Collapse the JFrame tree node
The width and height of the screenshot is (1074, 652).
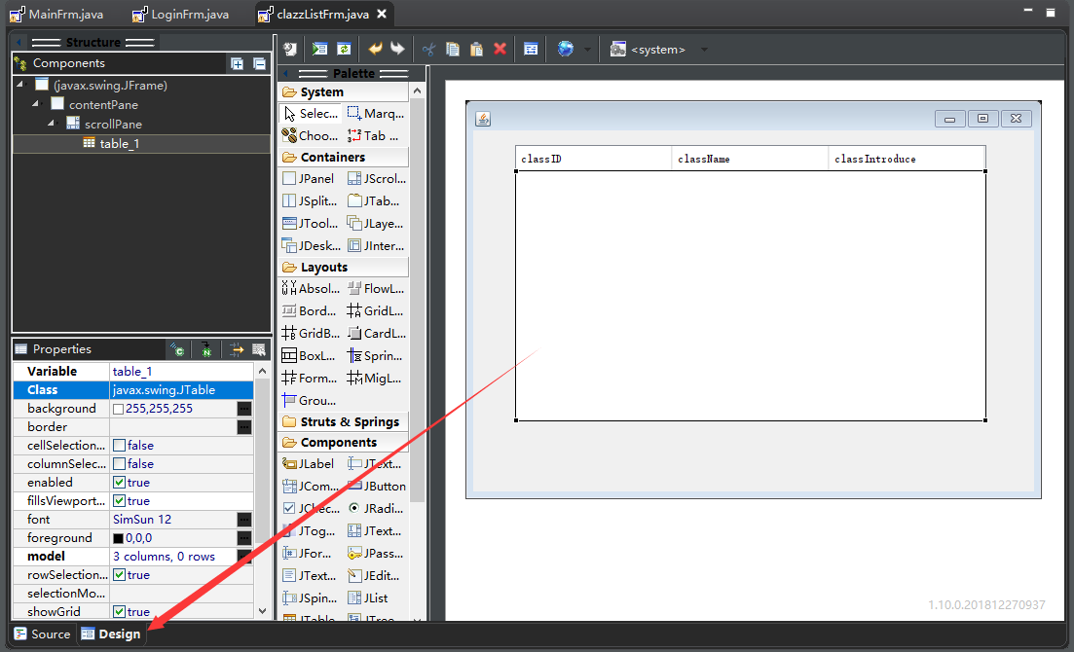coord(20,85)
